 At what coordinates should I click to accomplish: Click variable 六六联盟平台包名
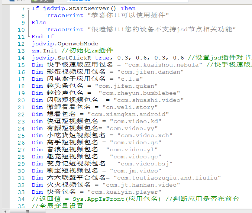(76, 178)
